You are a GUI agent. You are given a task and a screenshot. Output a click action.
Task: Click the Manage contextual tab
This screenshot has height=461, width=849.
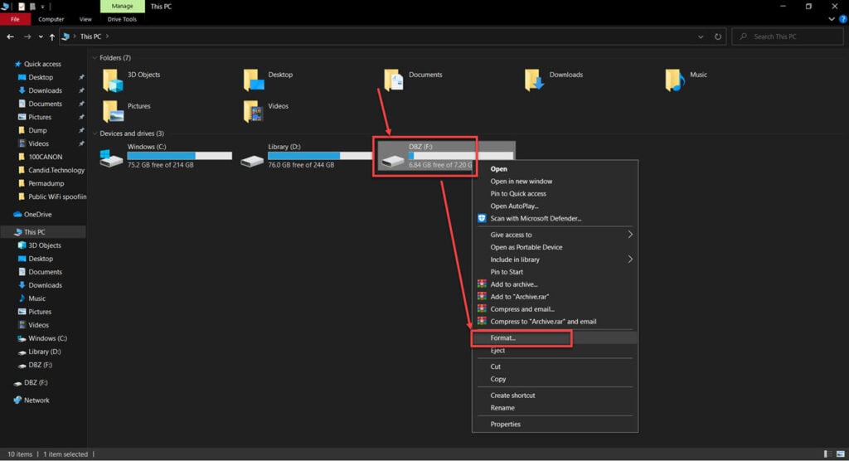coord(123,6)
